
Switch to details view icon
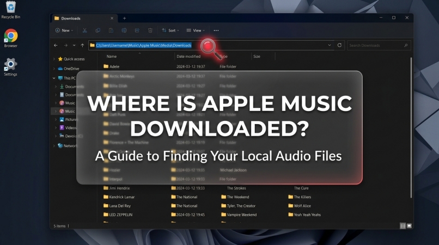(x=403, y=226)
